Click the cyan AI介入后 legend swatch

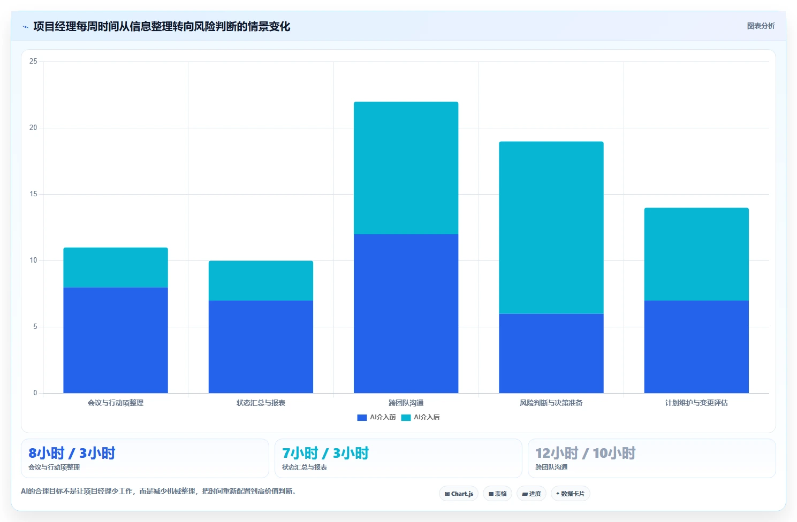point(406,417)
